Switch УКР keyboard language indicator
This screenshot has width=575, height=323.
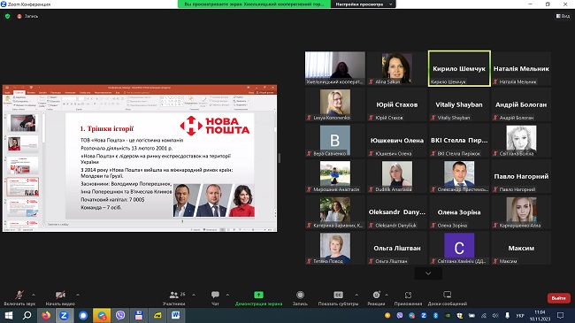click(x=520, y=315)
